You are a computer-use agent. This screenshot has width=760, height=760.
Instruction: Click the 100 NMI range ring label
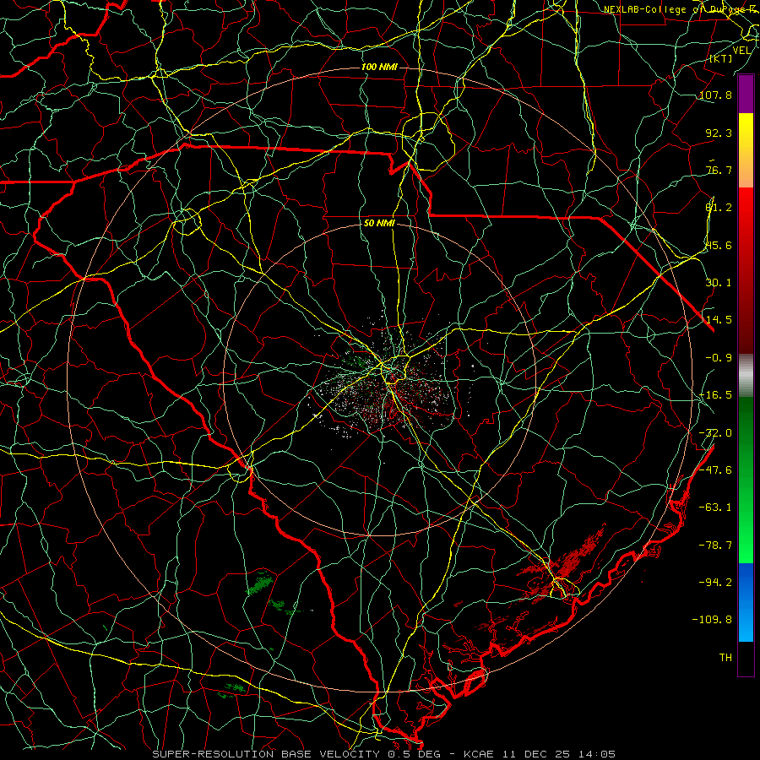[x=379, y=67]
